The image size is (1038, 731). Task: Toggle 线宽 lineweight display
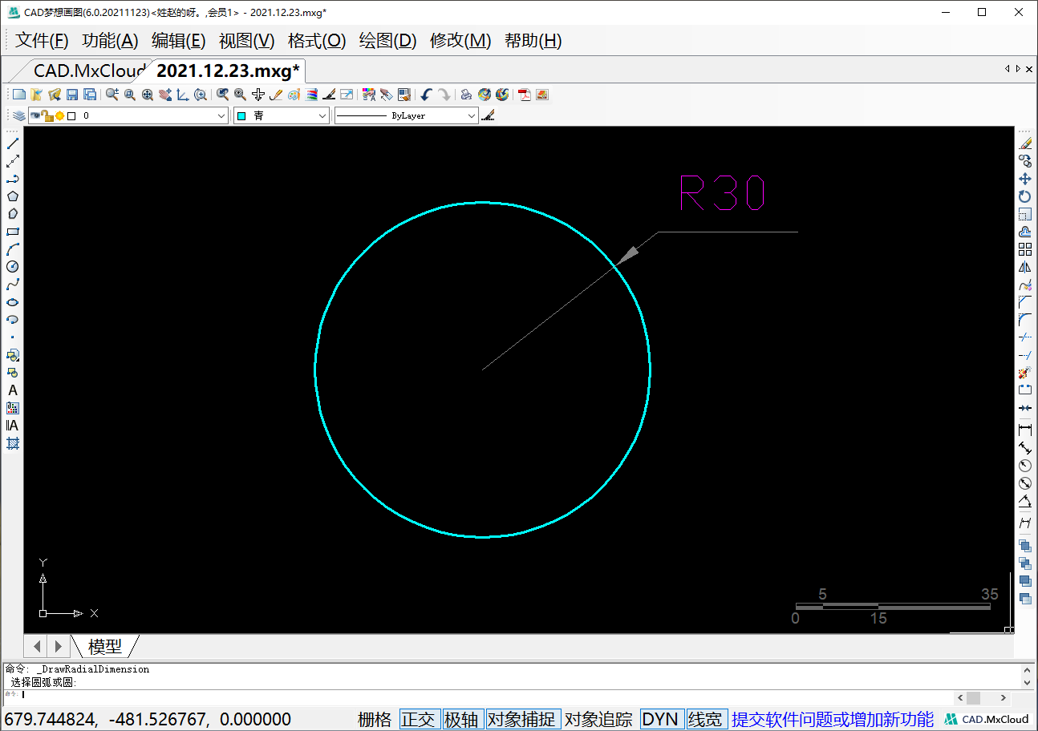tap(705, 719)
